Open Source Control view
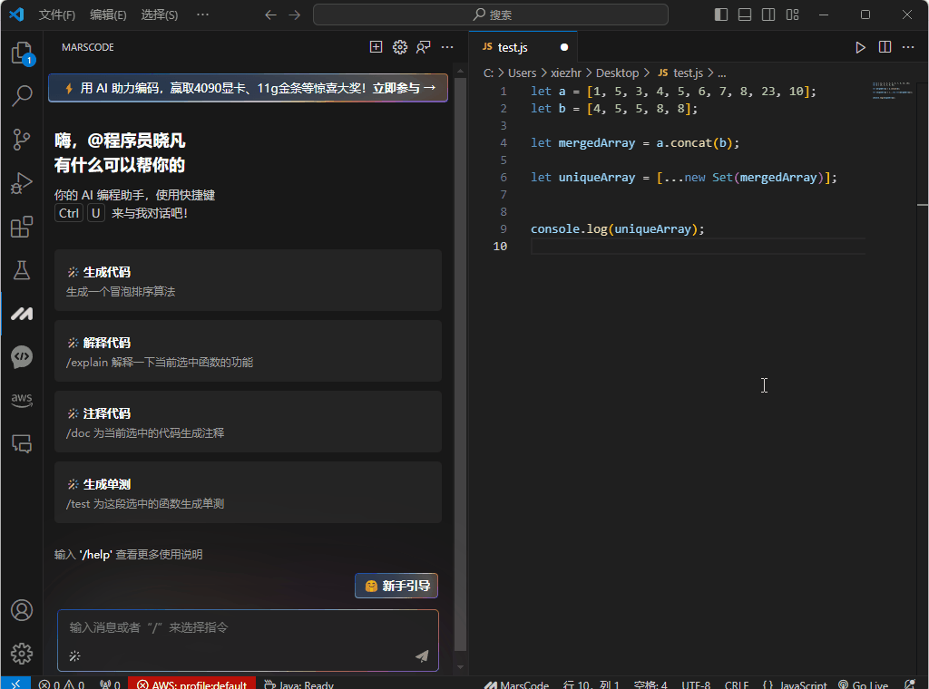Image resolution: width=929 pixels, height=689 pixels. click(x=22, y=140)
